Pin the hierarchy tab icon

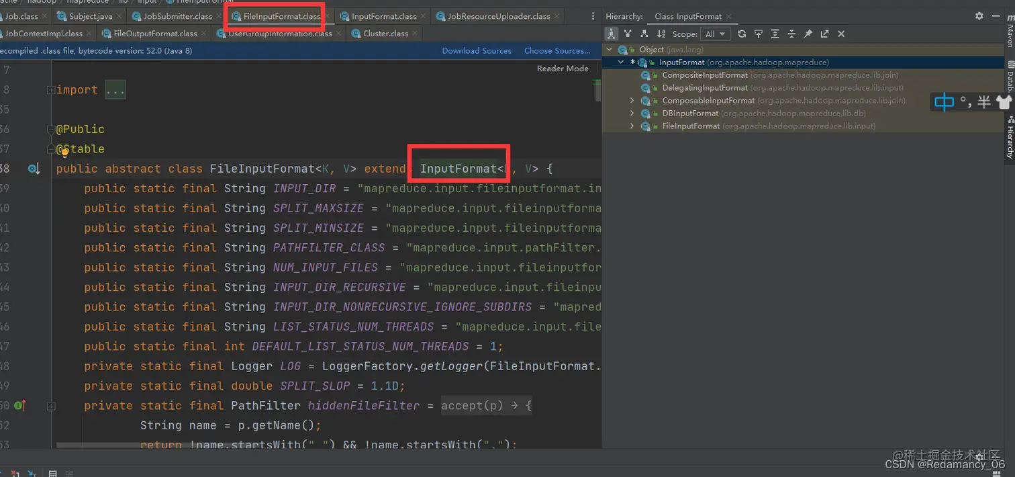pyautogui.click(x=808, y=34)
